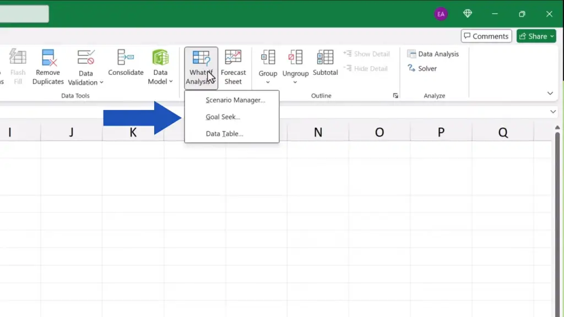Select the column P header

coord(441,132)
